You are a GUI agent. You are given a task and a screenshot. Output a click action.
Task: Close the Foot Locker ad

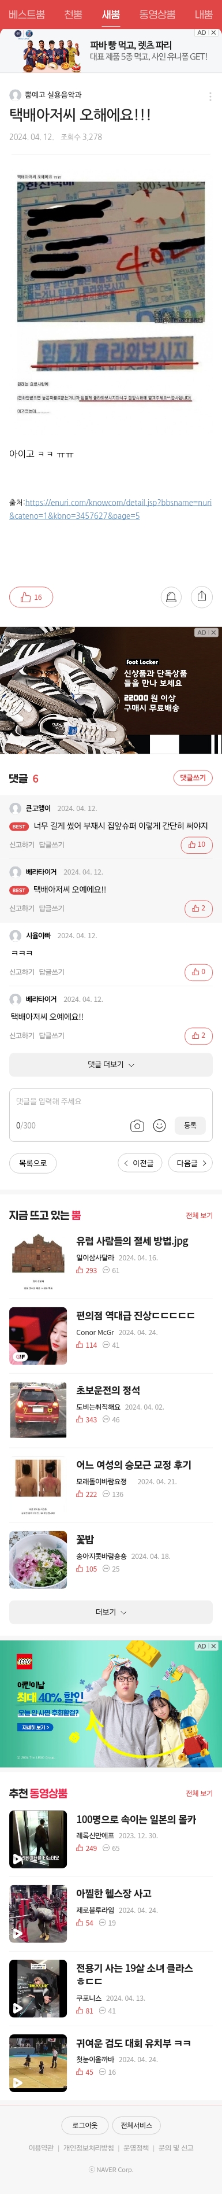point(213,633)
